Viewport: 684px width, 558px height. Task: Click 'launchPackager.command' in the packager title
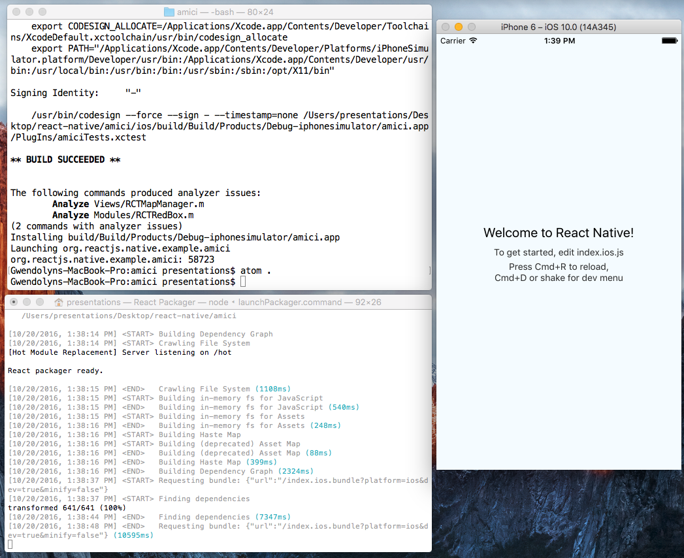pos(289,303)
